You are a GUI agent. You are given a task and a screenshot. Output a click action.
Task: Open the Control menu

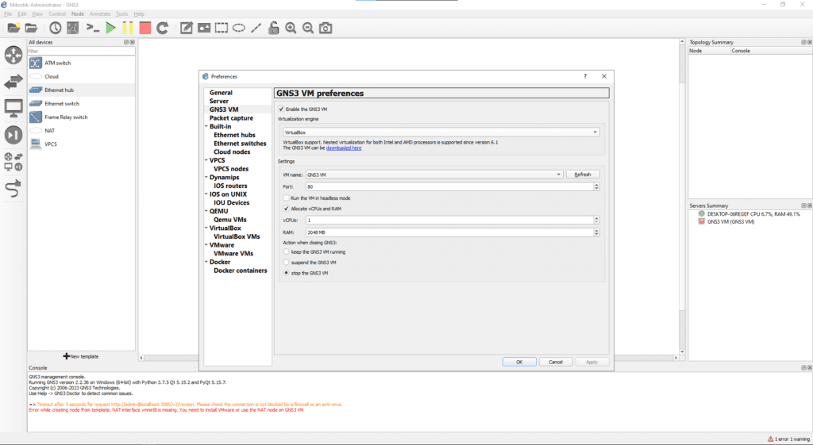(57, 14)
